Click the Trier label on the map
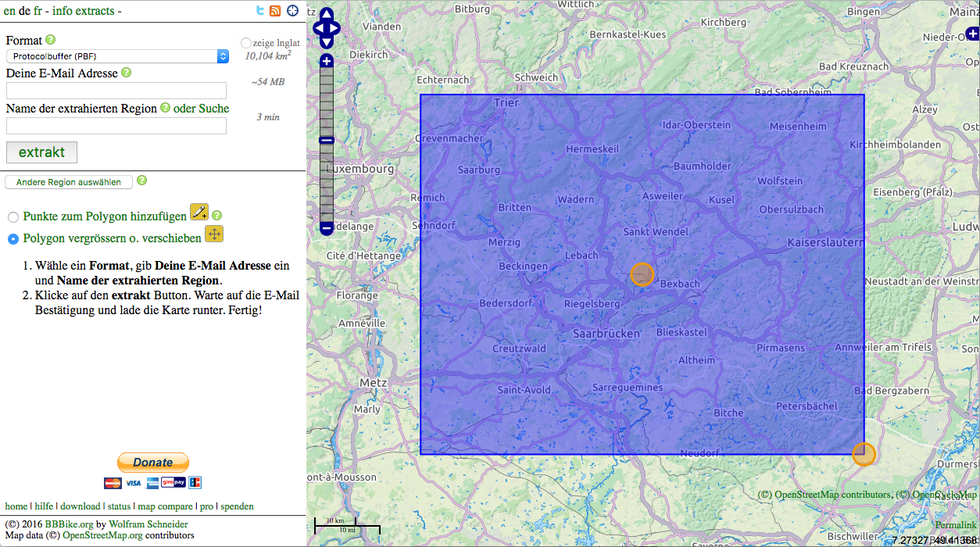Image resolution: width=980 pixels, height=547 pixels. [x=506, y=102]
